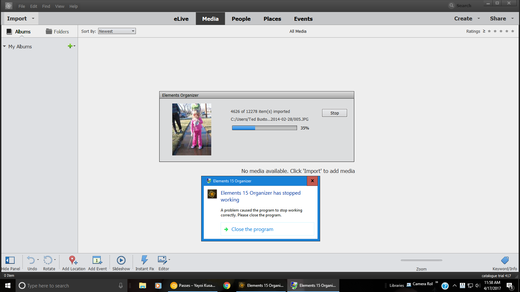Image resolution: width=520 pixels, height=292 pixels.
Task: Open the Editor dropdown arrow
Action: 169,260
